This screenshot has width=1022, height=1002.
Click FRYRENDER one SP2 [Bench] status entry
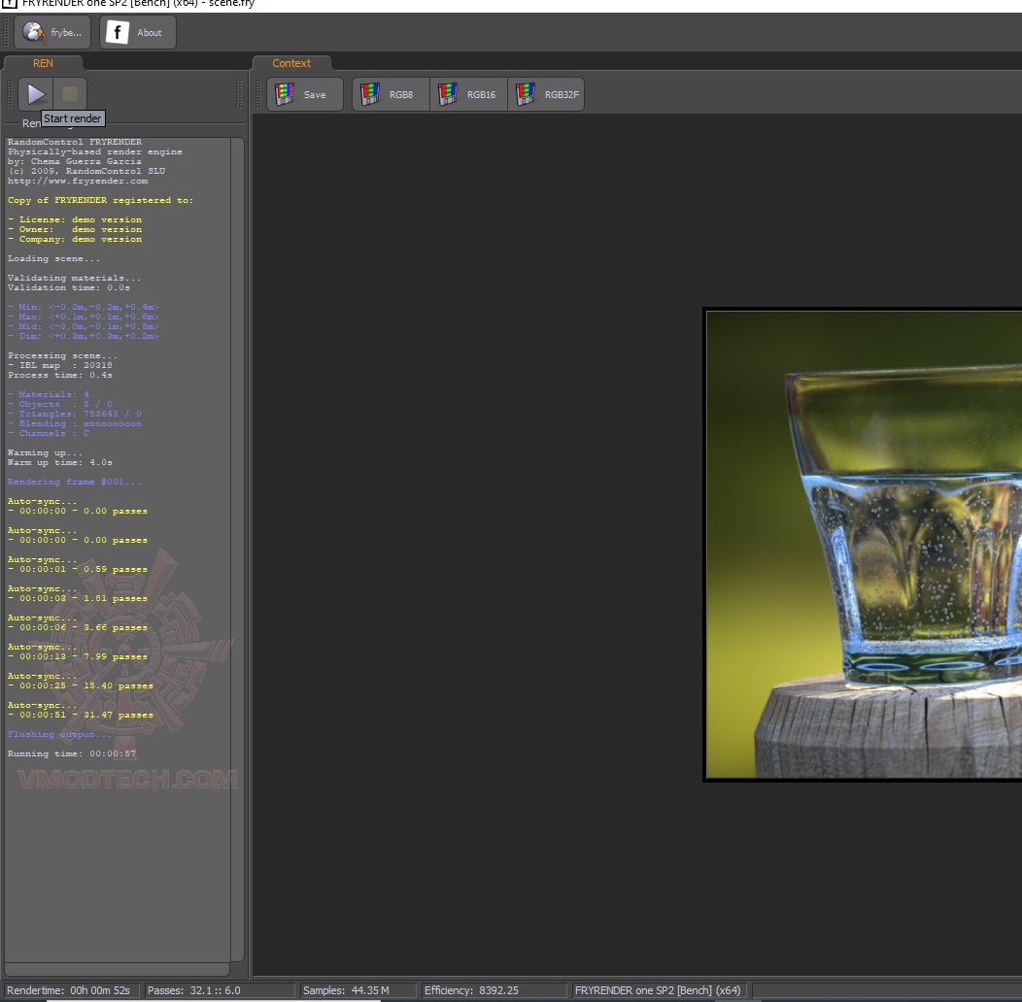tap(658, 990)
